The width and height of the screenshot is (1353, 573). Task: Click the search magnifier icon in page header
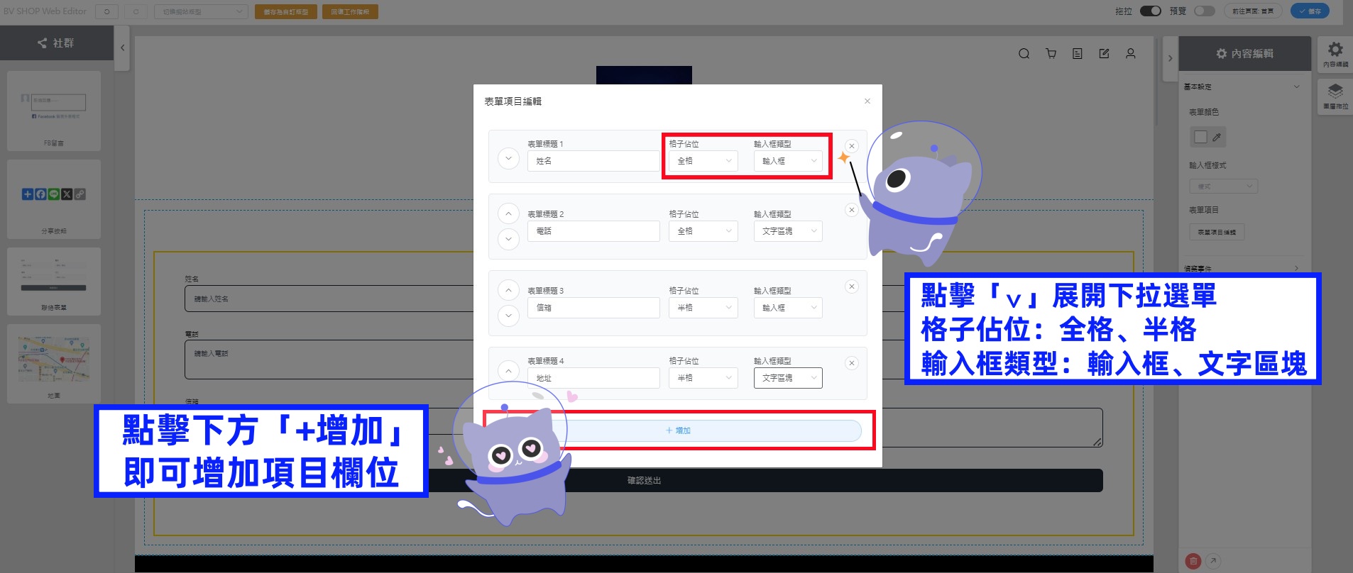point(1024,54)
